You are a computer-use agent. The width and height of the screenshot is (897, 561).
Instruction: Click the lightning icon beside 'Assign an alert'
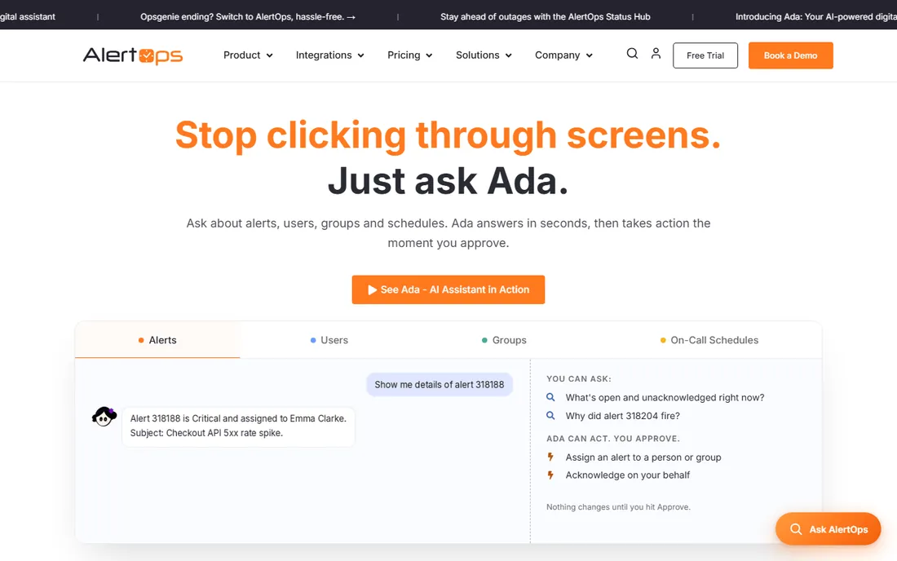click(550, 457)
